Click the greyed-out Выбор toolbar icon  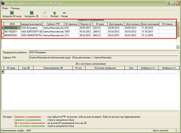45,13
